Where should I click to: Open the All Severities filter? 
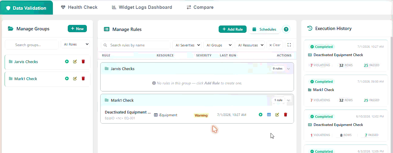click(187, 45)
